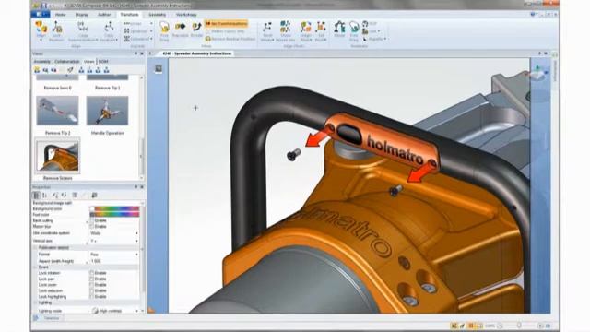The height and width of the screenshot is (332, 590).
Task: Pin the Properties panel
Action: pos(136,186)
